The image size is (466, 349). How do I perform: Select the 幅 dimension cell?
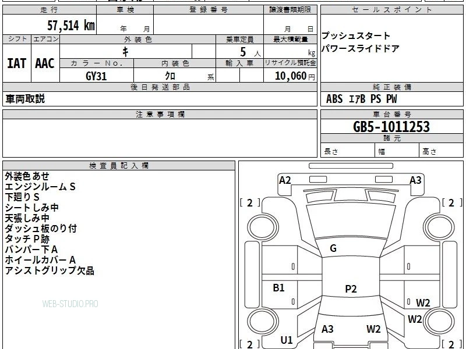click(397, 151)
